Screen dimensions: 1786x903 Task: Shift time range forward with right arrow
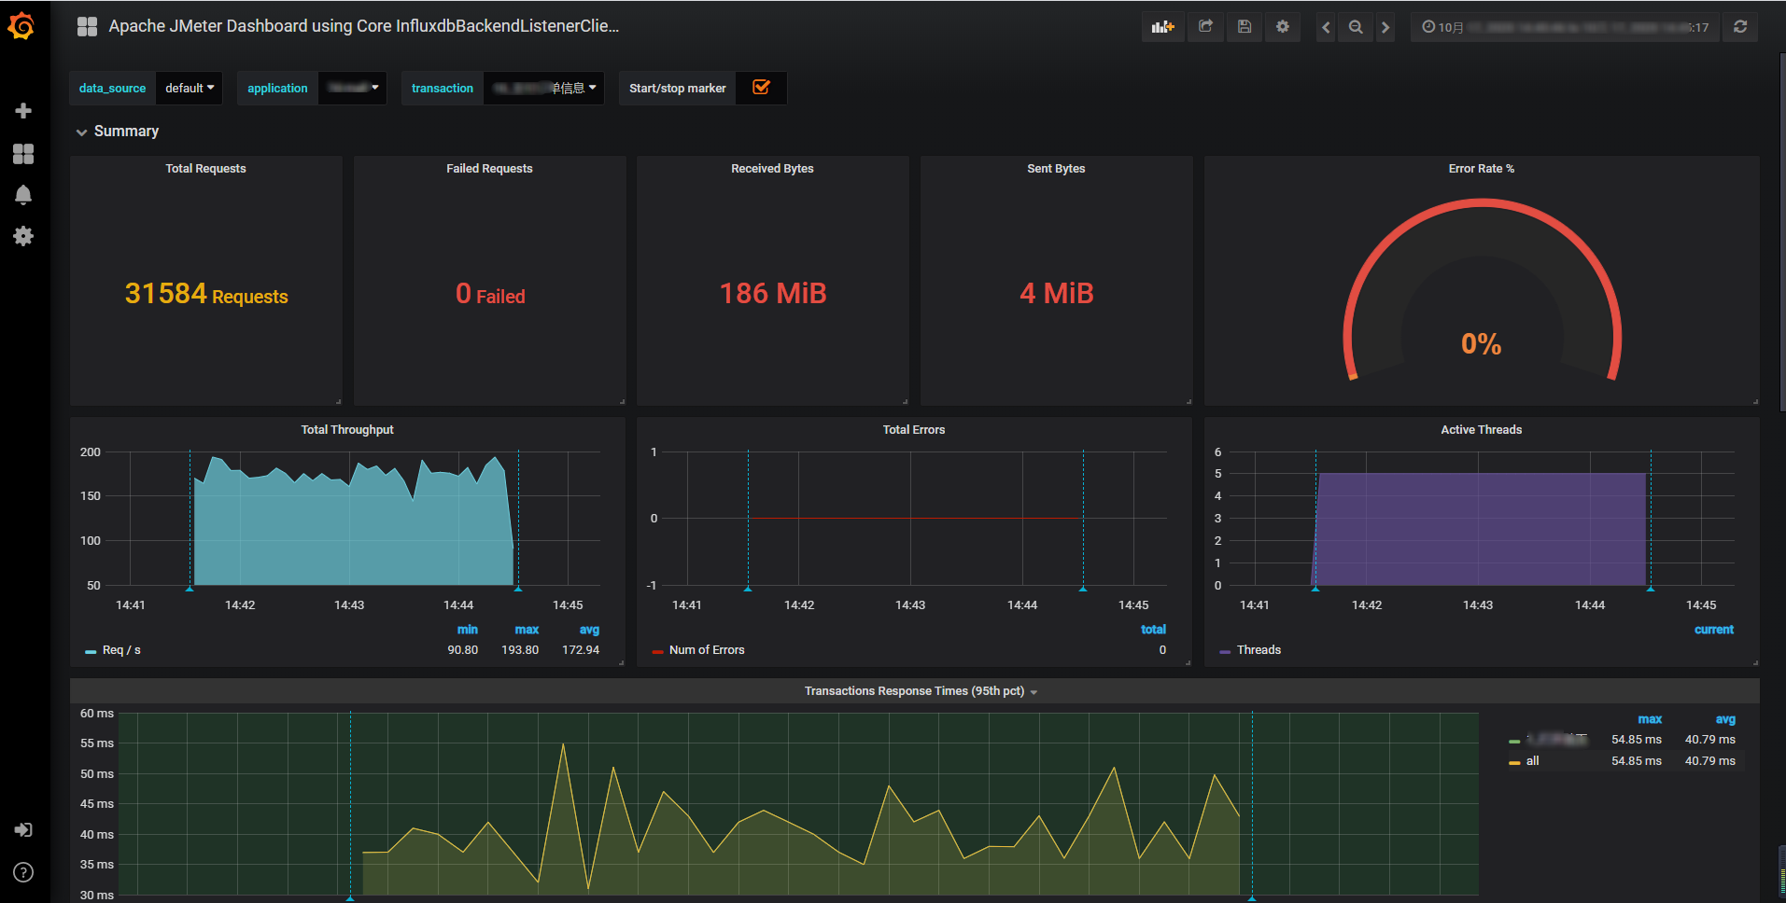[1385, 27]
